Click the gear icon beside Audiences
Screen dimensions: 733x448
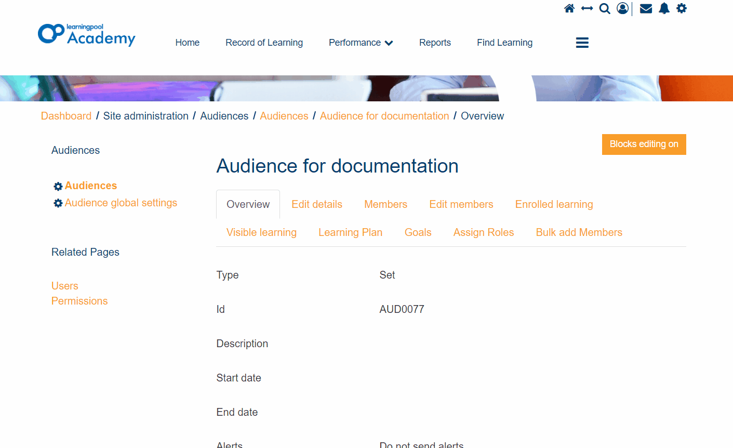[x=58, y=186]
